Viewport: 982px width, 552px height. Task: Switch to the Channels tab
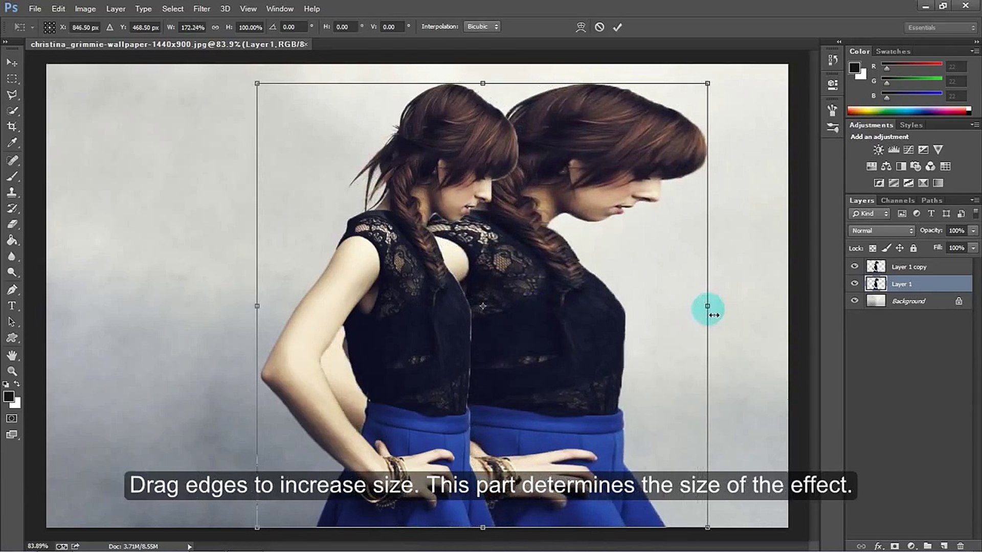(x=897, y=200)
